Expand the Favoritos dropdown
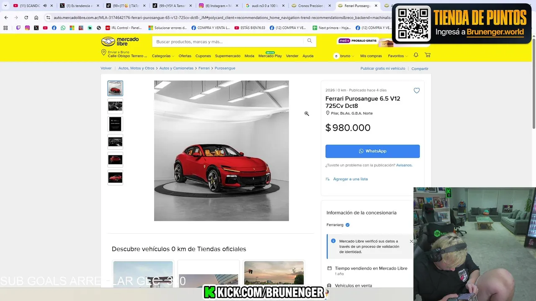The height and width of the screenshot is (301, 536). pos(397,56)
